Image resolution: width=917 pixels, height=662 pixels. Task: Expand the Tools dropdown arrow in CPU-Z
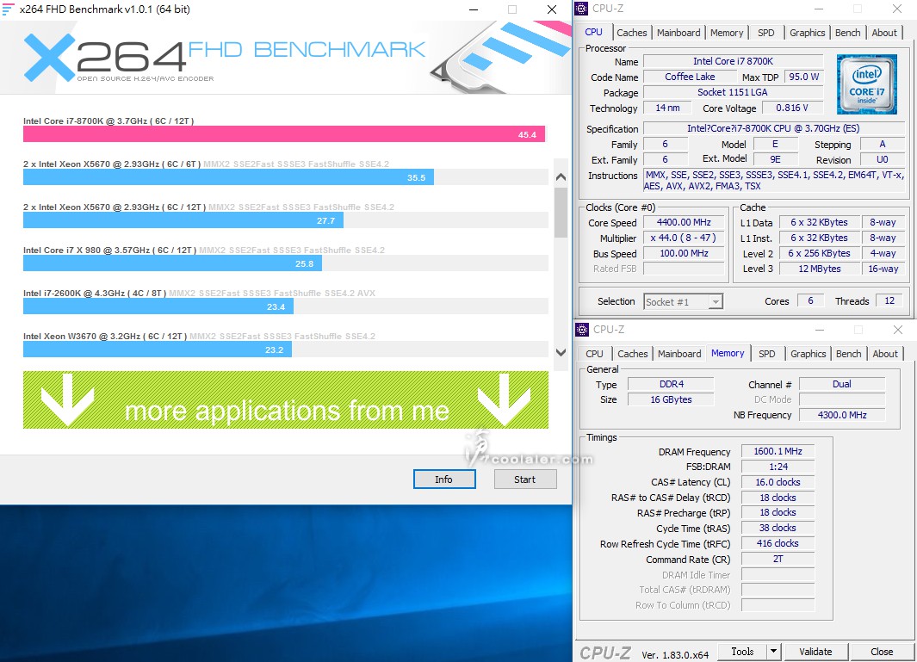click(x=773, y=651)
